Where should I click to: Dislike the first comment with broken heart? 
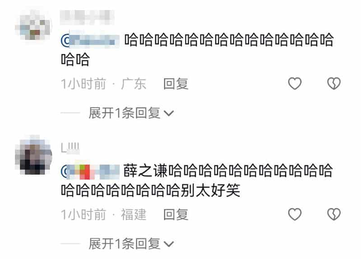pos(334,83)
